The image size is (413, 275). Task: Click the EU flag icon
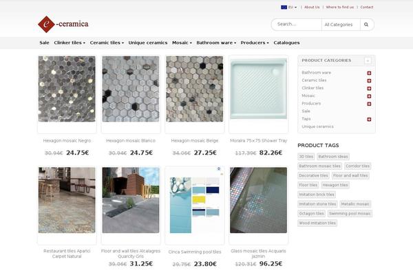(x=284, y=7)
